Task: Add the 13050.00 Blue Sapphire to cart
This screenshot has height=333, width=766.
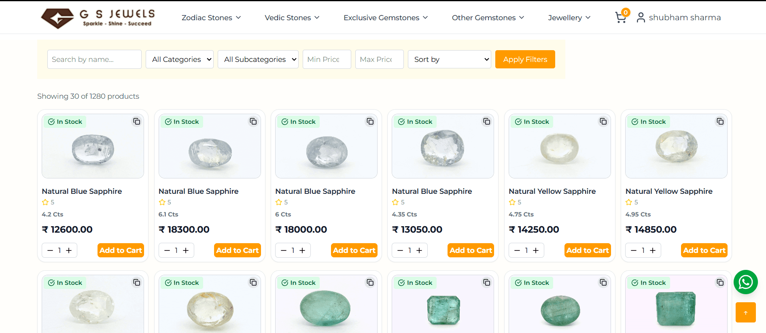Action: pyautogui.click(x=471, y=250)
